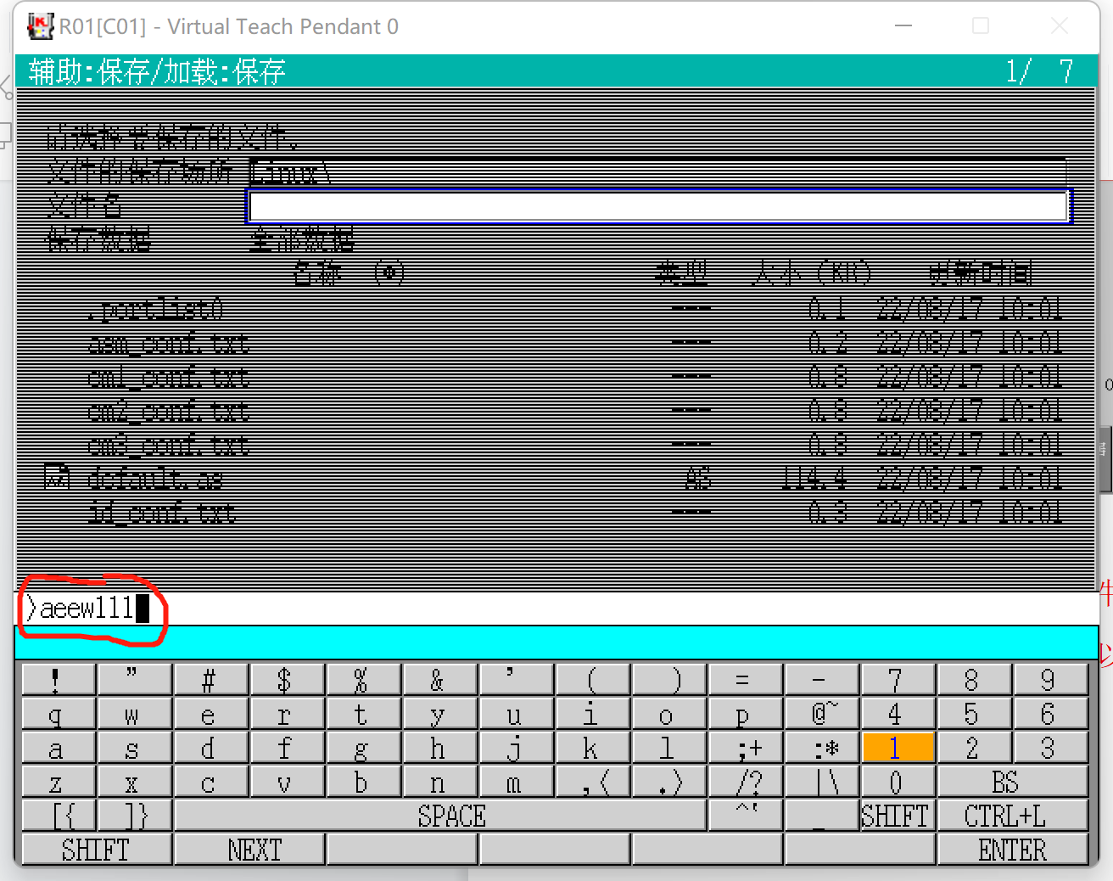
Task: Tap the b letter key
Action: tap(363, 782)
